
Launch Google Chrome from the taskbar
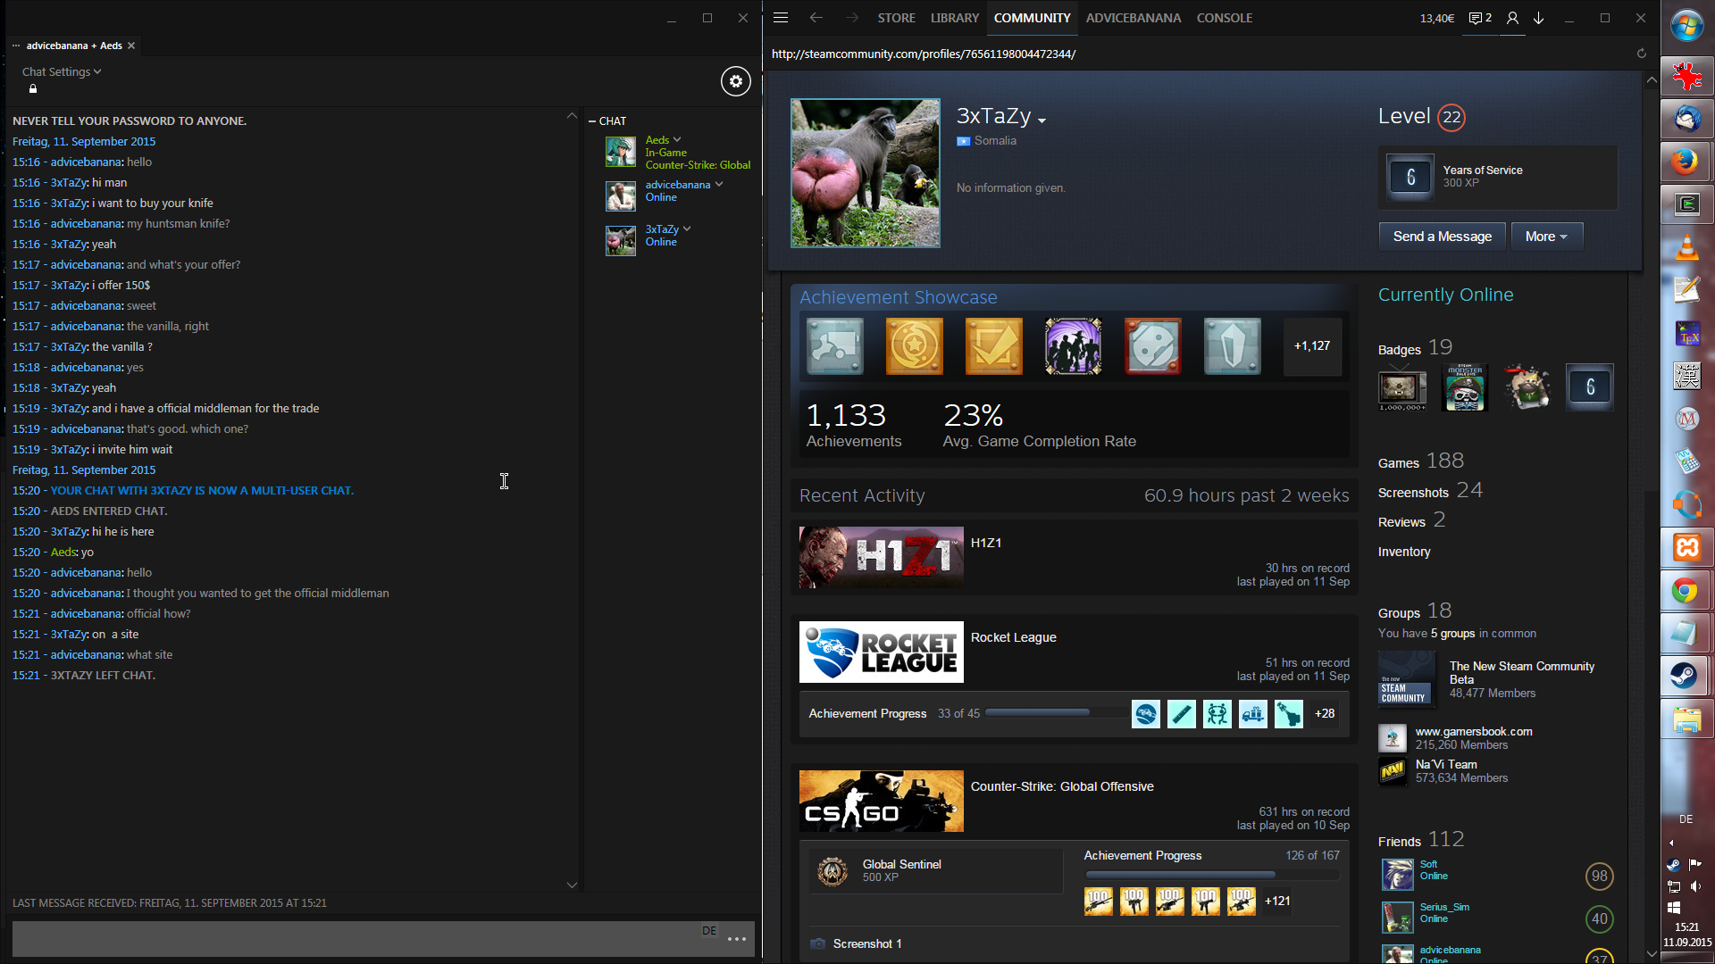[x=1686, y=591]
